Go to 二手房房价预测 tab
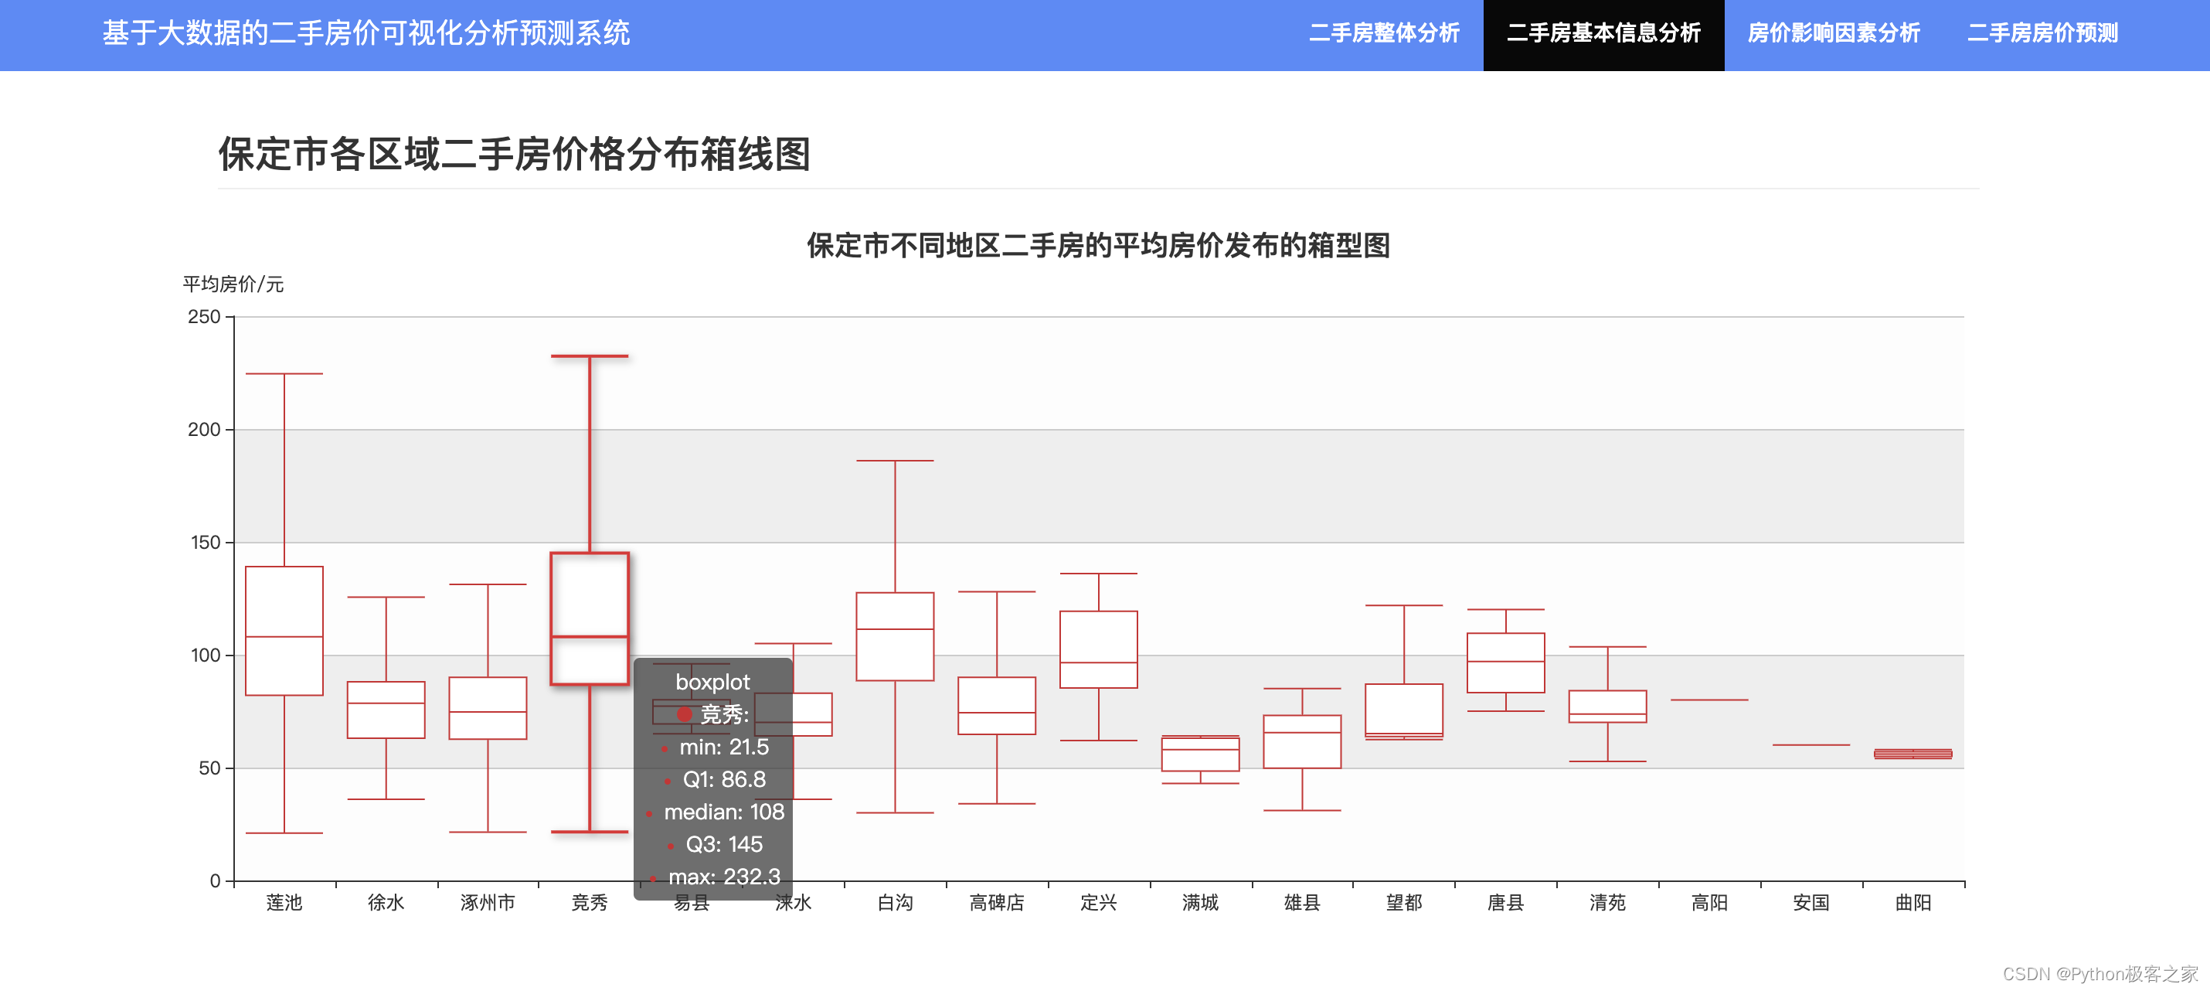 point(2042,33)
